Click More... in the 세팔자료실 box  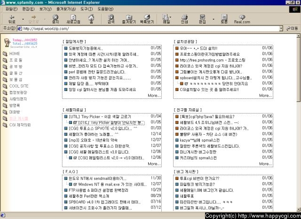pos(154,164)
